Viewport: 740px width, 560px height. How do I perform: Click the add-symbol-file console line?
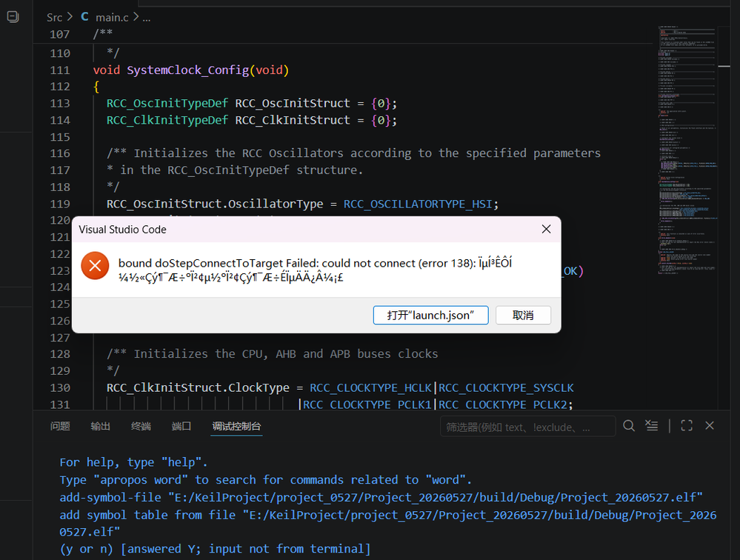pos(381,497)
